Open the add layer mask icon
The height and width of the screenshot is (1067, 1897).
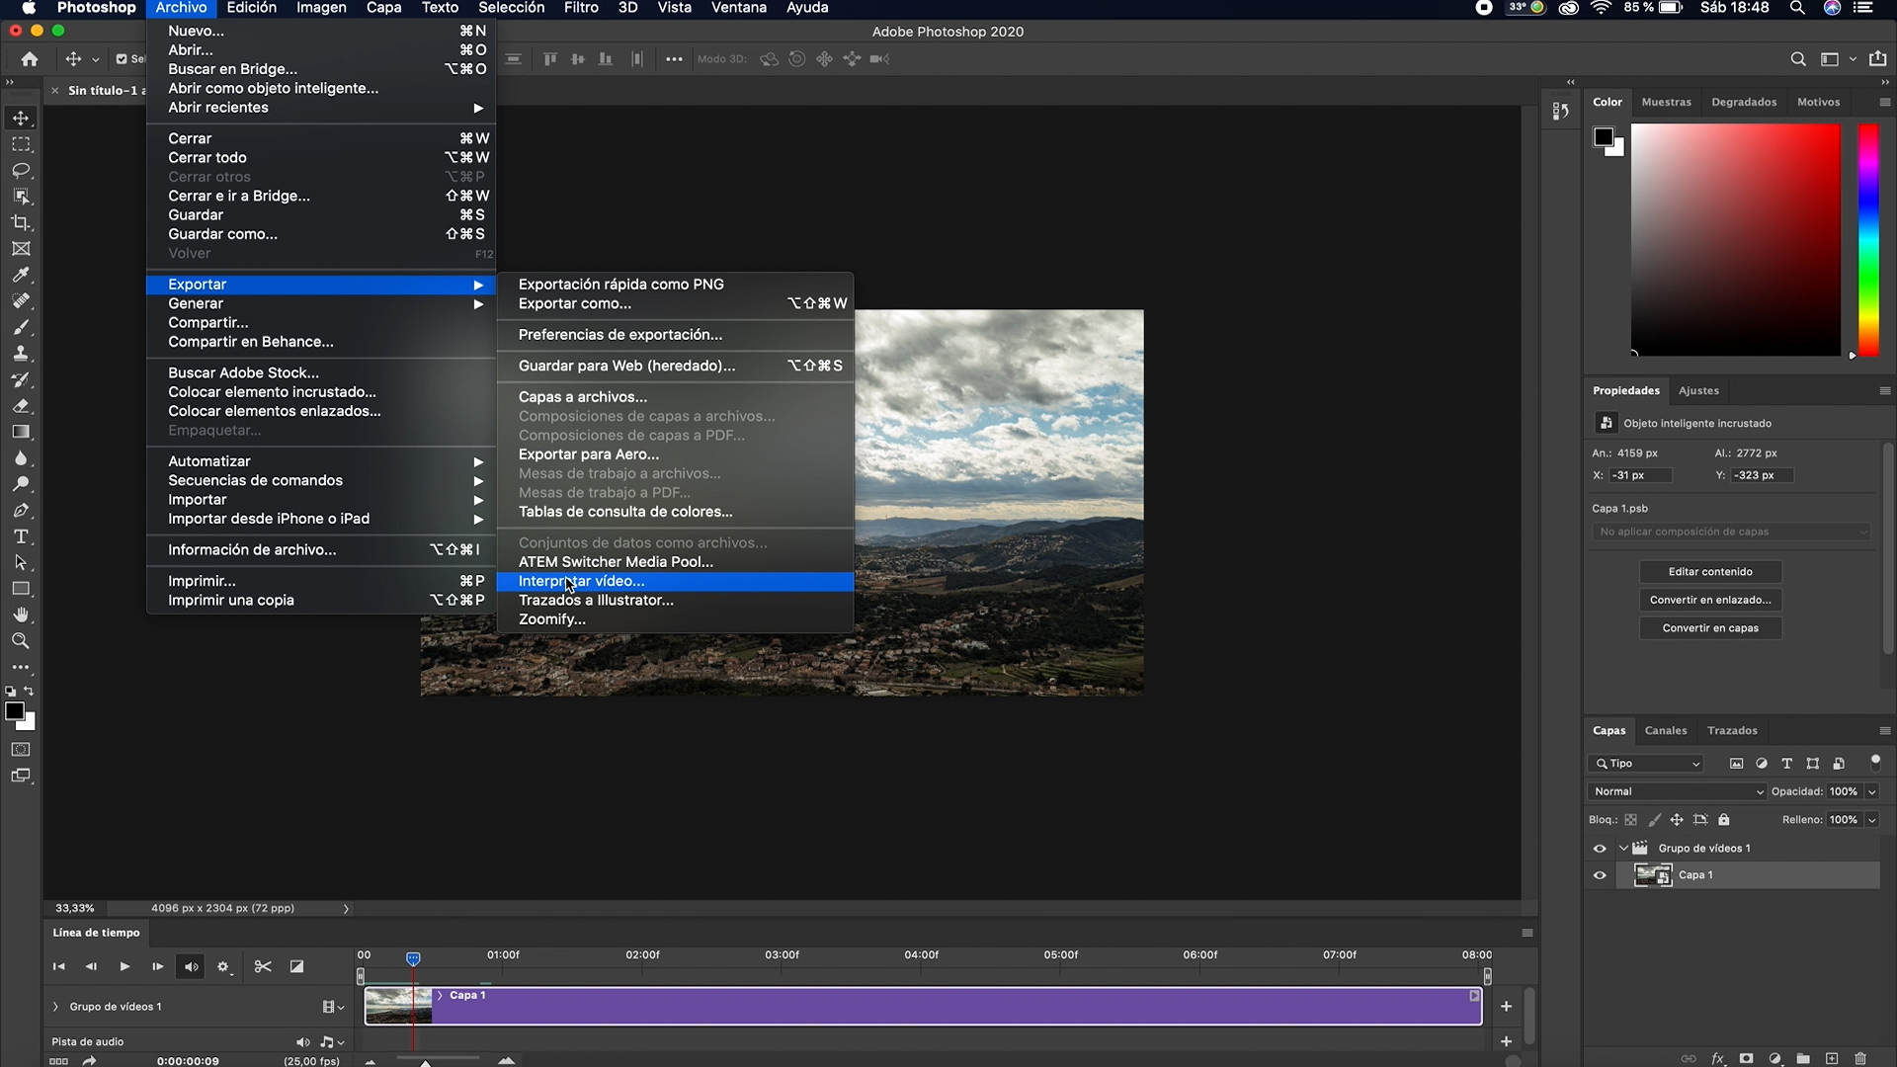pyautogui.click(x=1746, y=1058)
